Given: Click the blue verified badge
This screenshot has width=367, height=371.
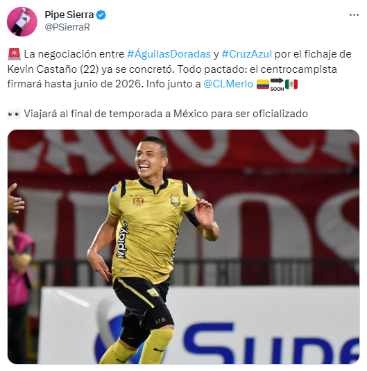Looking at the screenshot, I should 101,15.
